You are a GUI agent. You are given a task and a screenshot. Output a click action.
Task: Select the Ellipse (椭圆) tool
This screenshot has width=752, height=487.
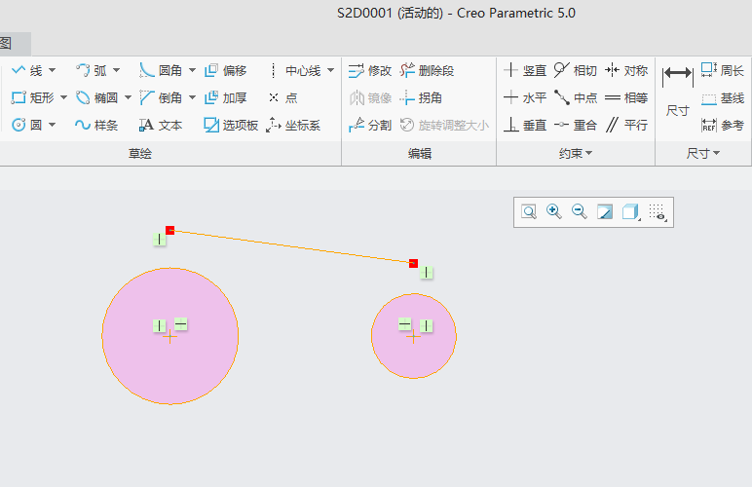(x=96, y=97)
